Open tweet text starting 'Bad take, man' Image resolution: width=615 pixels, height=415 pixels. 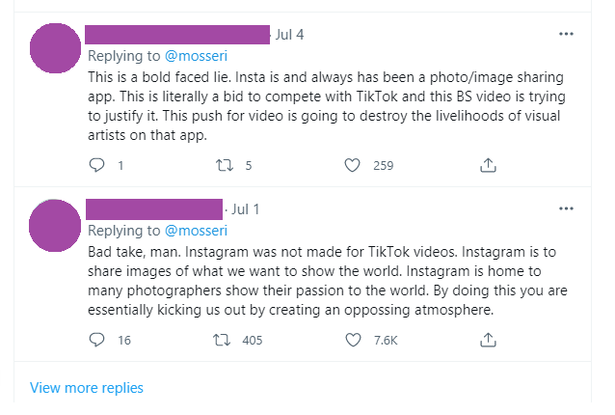click(x=328, y=281)
